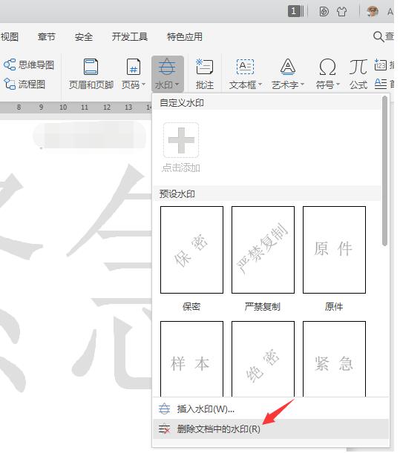Click the 保密 caption under thumbnail
This screenshot has width=400, height=453.
point(191,306)
